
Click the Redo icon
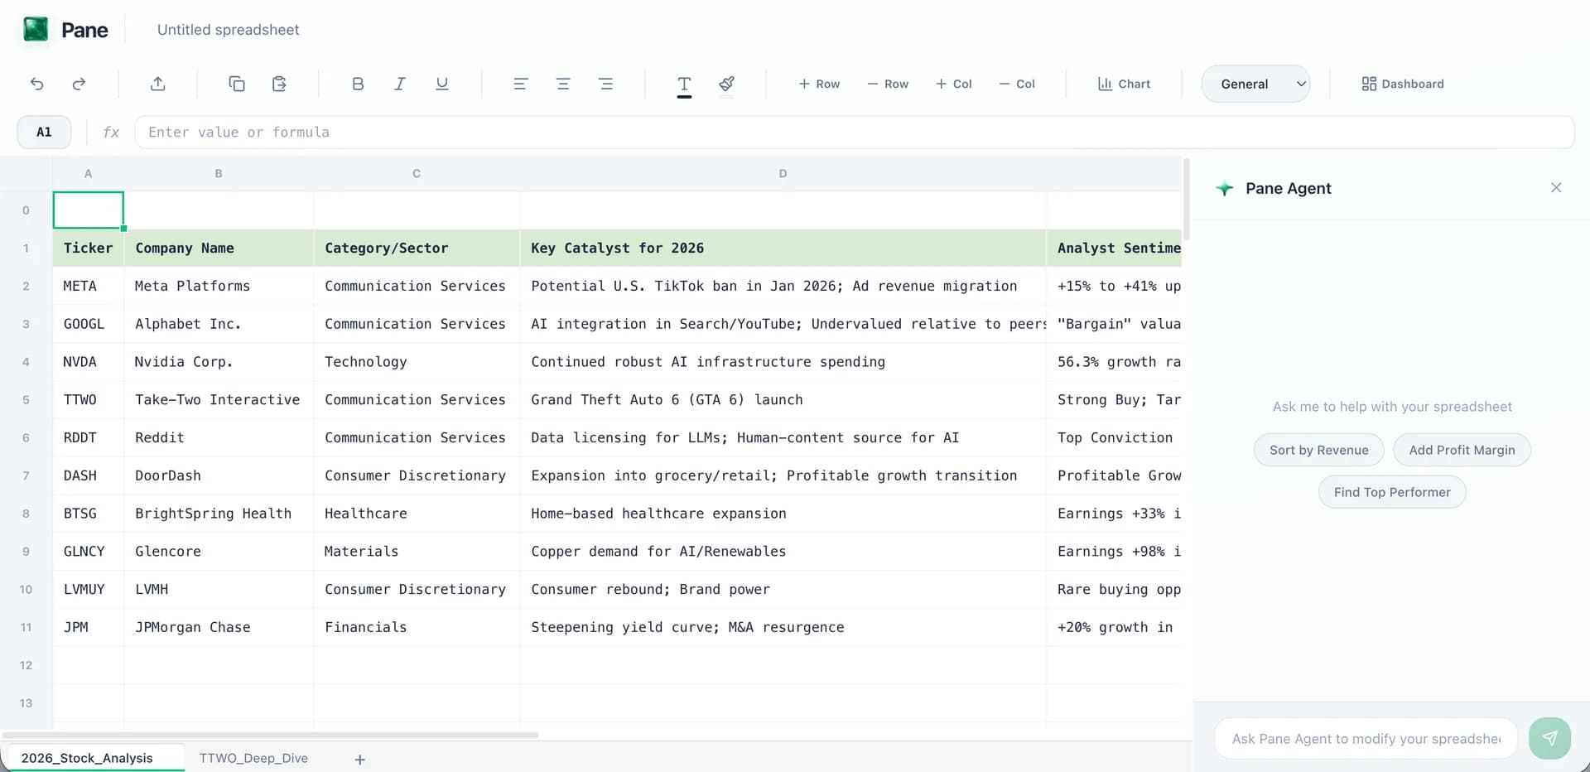tap(79, 84)
